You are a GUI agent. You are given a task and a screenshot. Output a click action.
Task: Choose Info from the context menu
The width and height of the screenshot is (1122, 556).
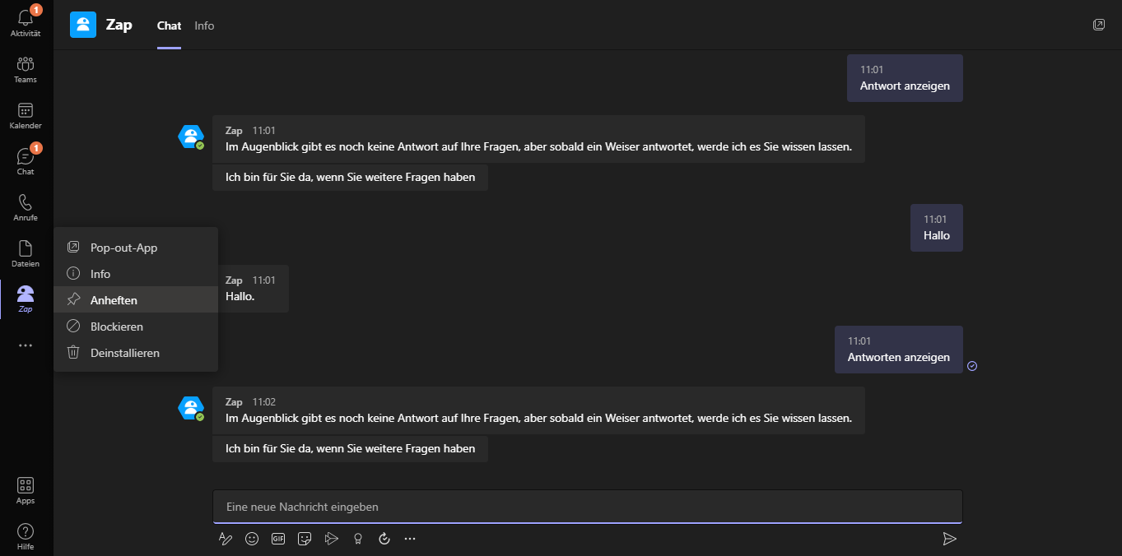click(x=136, y=274)
